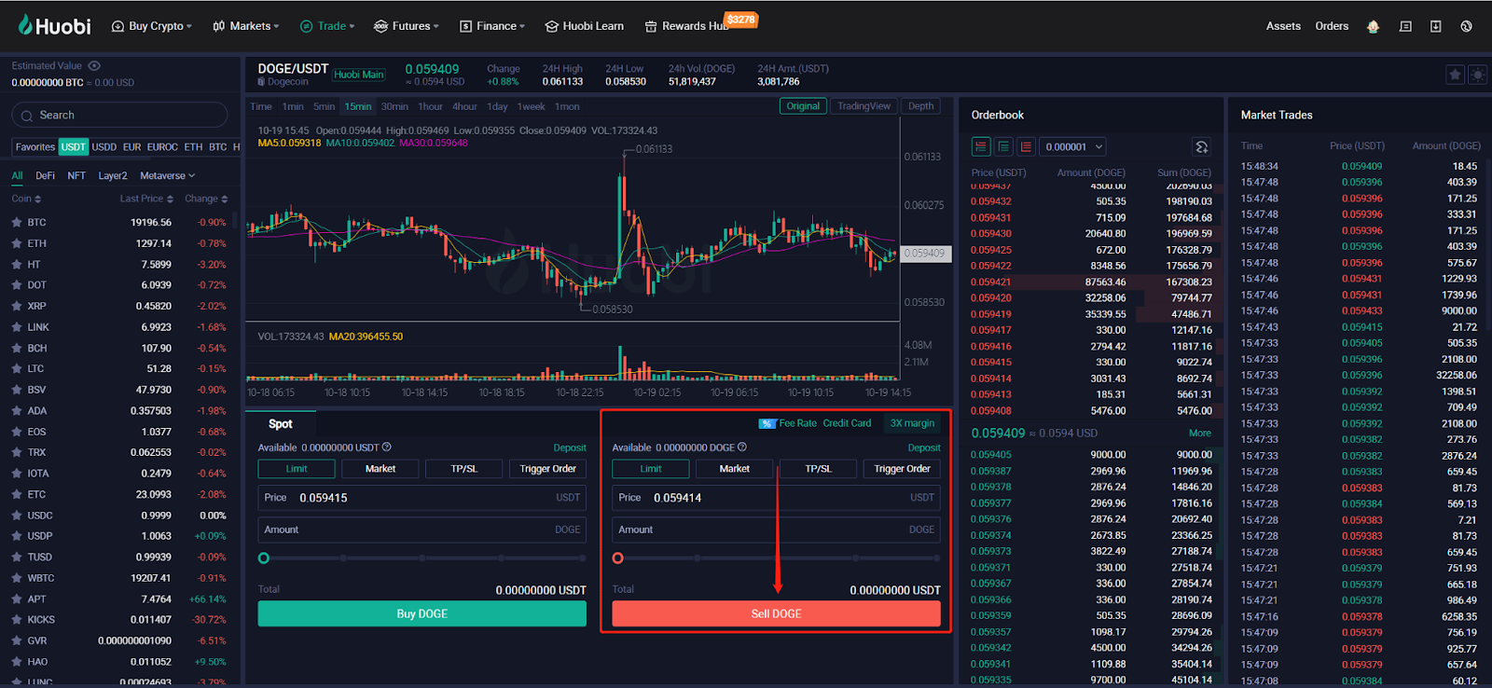This screenshot has width=1492, height=688.
Task: Open the Deposit link in buy panel
Action: tap(570, 447)
